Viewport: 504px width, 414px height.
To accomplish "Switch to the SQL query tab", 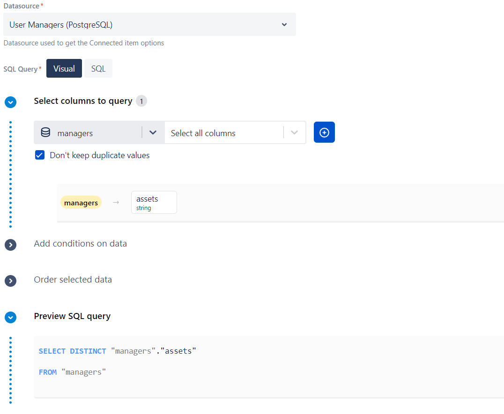I will [98, 68].
